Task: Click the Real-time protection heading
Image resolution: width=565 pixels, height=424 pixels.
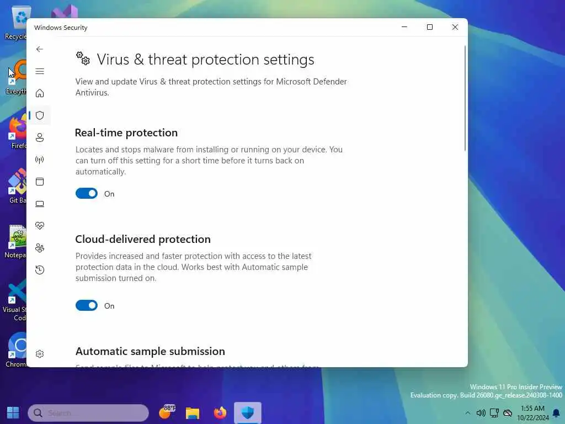Action: coord(126,132)
